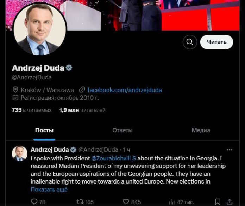Open the post's three-dot more menu
This screenshot has width=245, height=206.
pos(230,150)
